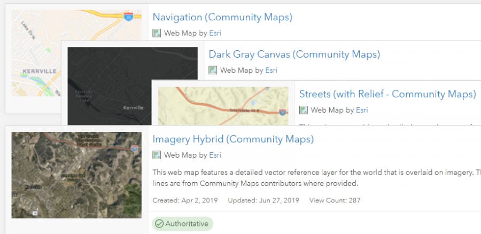Click the Web Map icon under Imagery Hybrid
Screen dimensions: 481x234
pyautogui.click(x=157, y=155)
